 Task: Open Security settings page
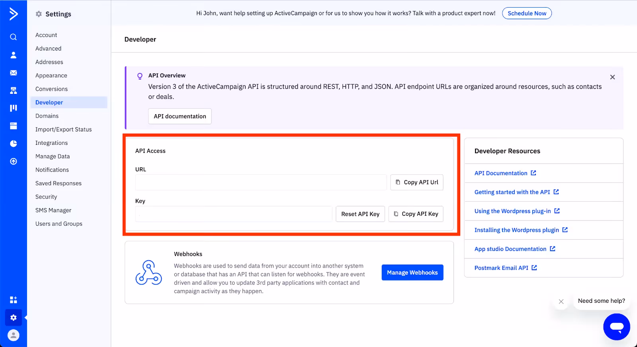coord(46,197)
